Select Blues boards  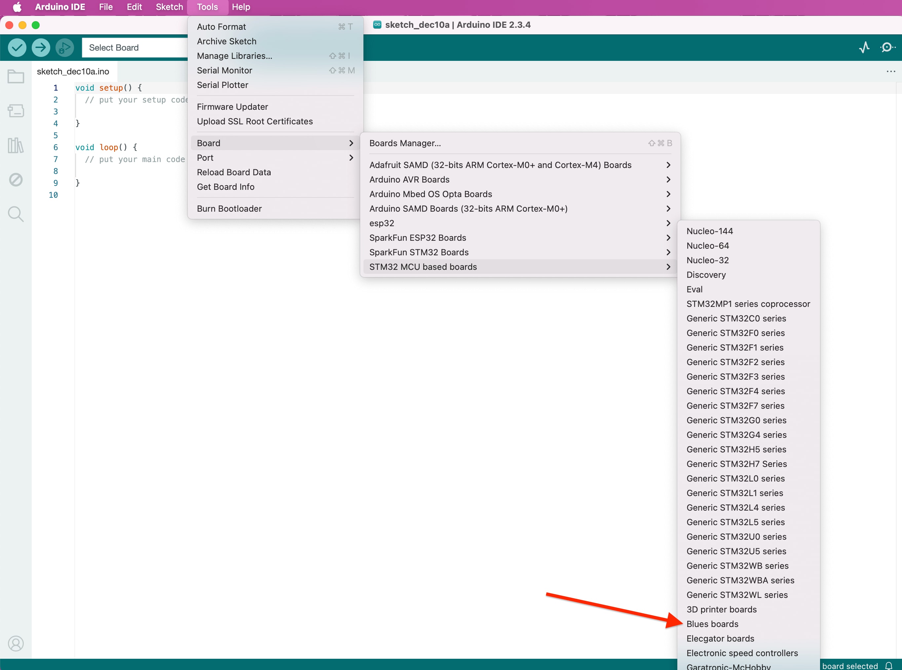click(748, 624)
